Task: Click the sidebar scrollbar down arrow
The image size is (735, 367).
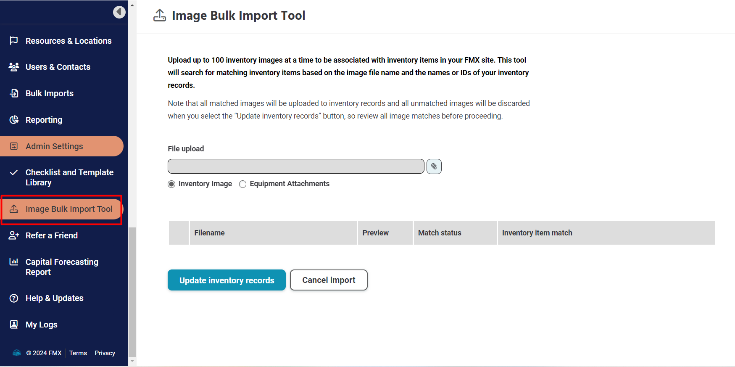Action: [x=132, y=361]
